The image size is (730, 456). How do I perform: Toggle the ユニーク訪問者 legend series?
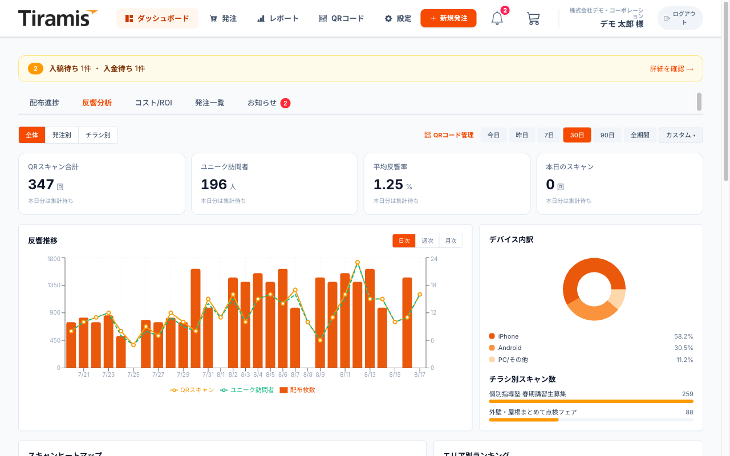point(247,390)
